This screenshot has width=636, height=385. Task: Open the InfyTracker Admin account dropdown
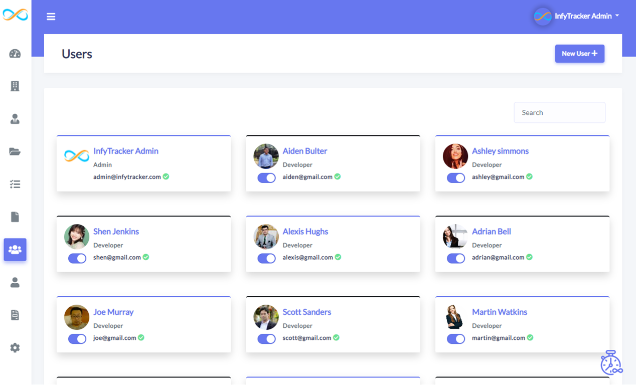[576, 16]
